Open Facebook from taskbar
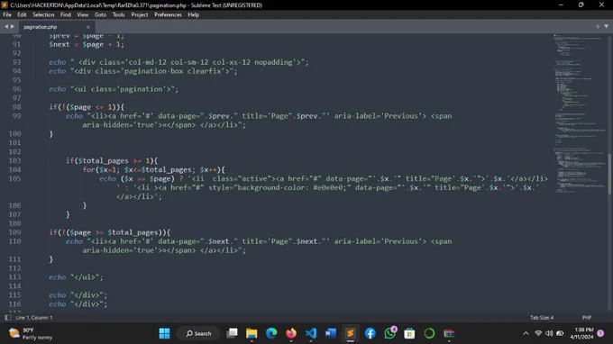 [371, 333]
